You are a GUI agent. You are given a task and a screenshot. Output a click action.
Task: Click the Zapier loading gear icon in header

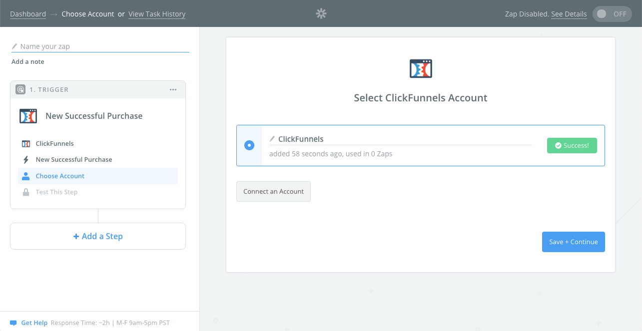click(321, 13)
